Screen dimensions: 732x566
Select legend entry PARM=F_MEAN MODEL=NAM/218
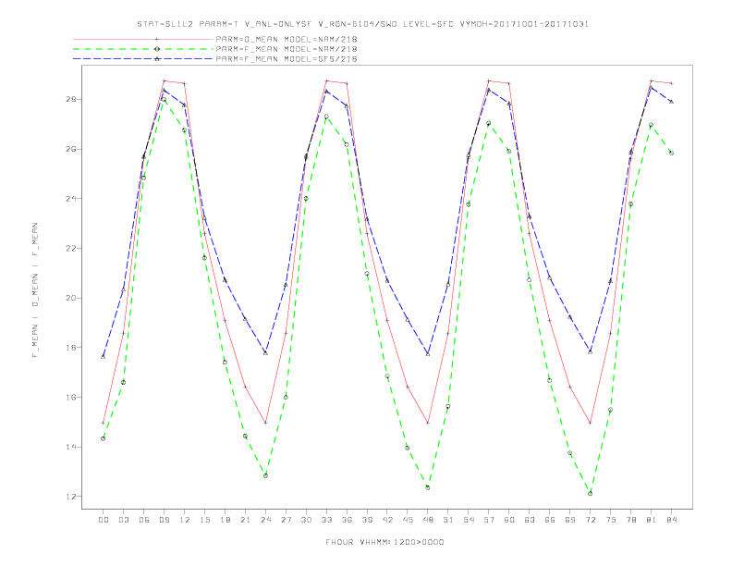point(287,49)
